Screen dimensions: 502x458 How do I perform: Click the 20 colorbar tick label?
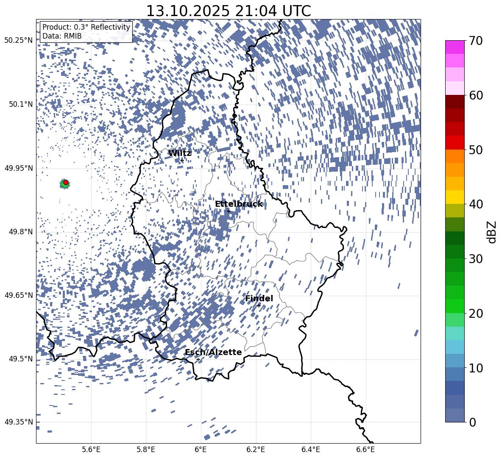(x=476, y=314)
